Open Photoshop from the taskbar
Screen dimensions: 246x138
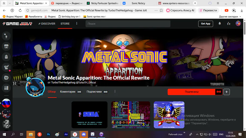48,134
